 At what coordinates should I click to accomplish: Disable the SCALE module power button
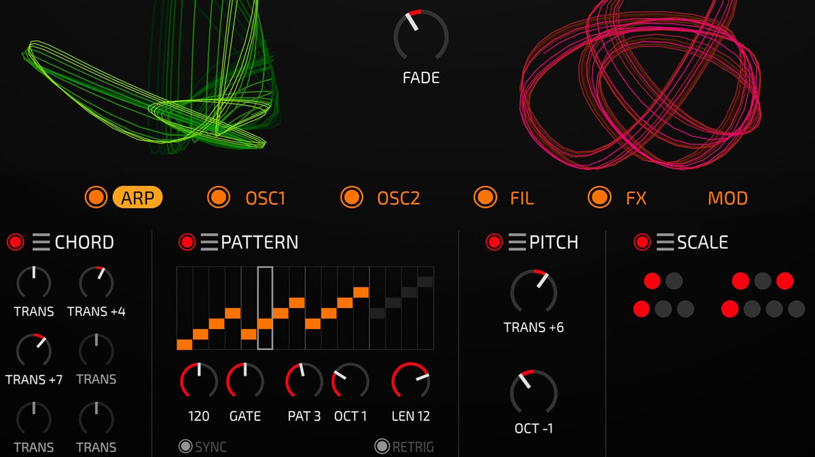pyautogui.click(x=642, y=242)
